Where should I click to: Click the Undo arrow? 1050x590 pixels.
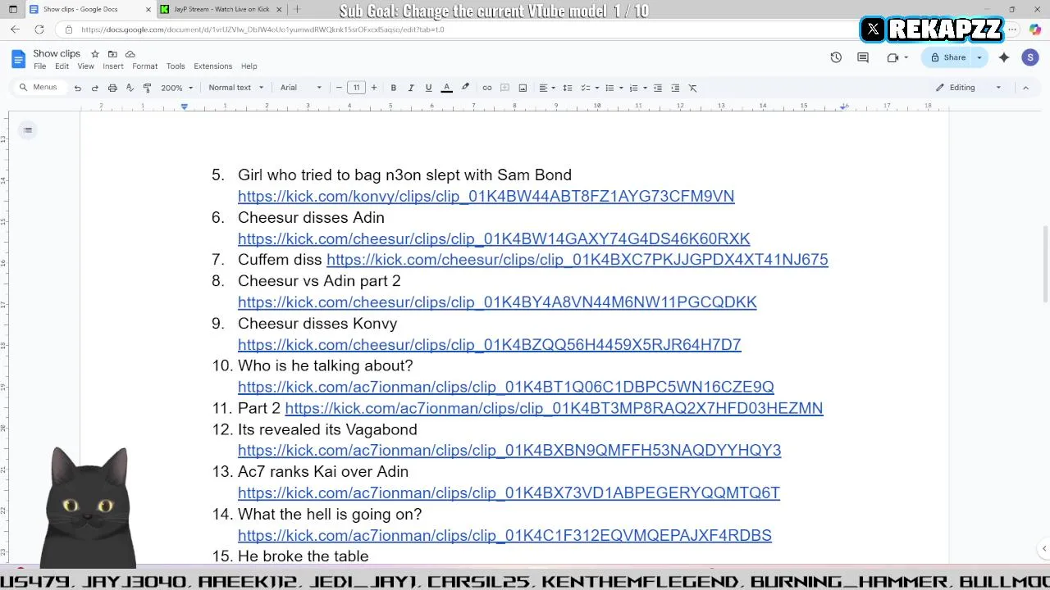[78, 88]
